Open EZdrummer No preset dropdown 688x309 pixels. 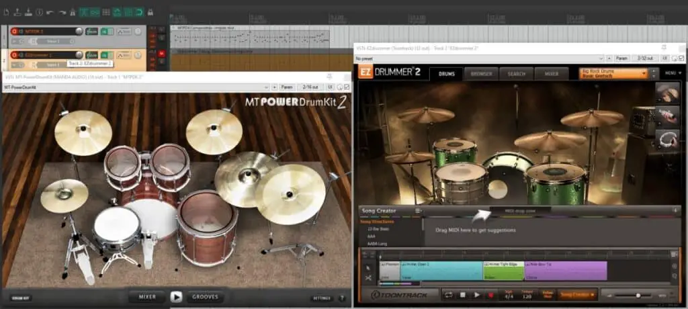(x=601, y=58)
